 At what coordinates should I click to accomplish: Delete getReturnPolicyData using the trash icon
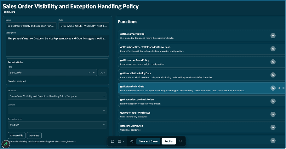[x=283, y=88]
